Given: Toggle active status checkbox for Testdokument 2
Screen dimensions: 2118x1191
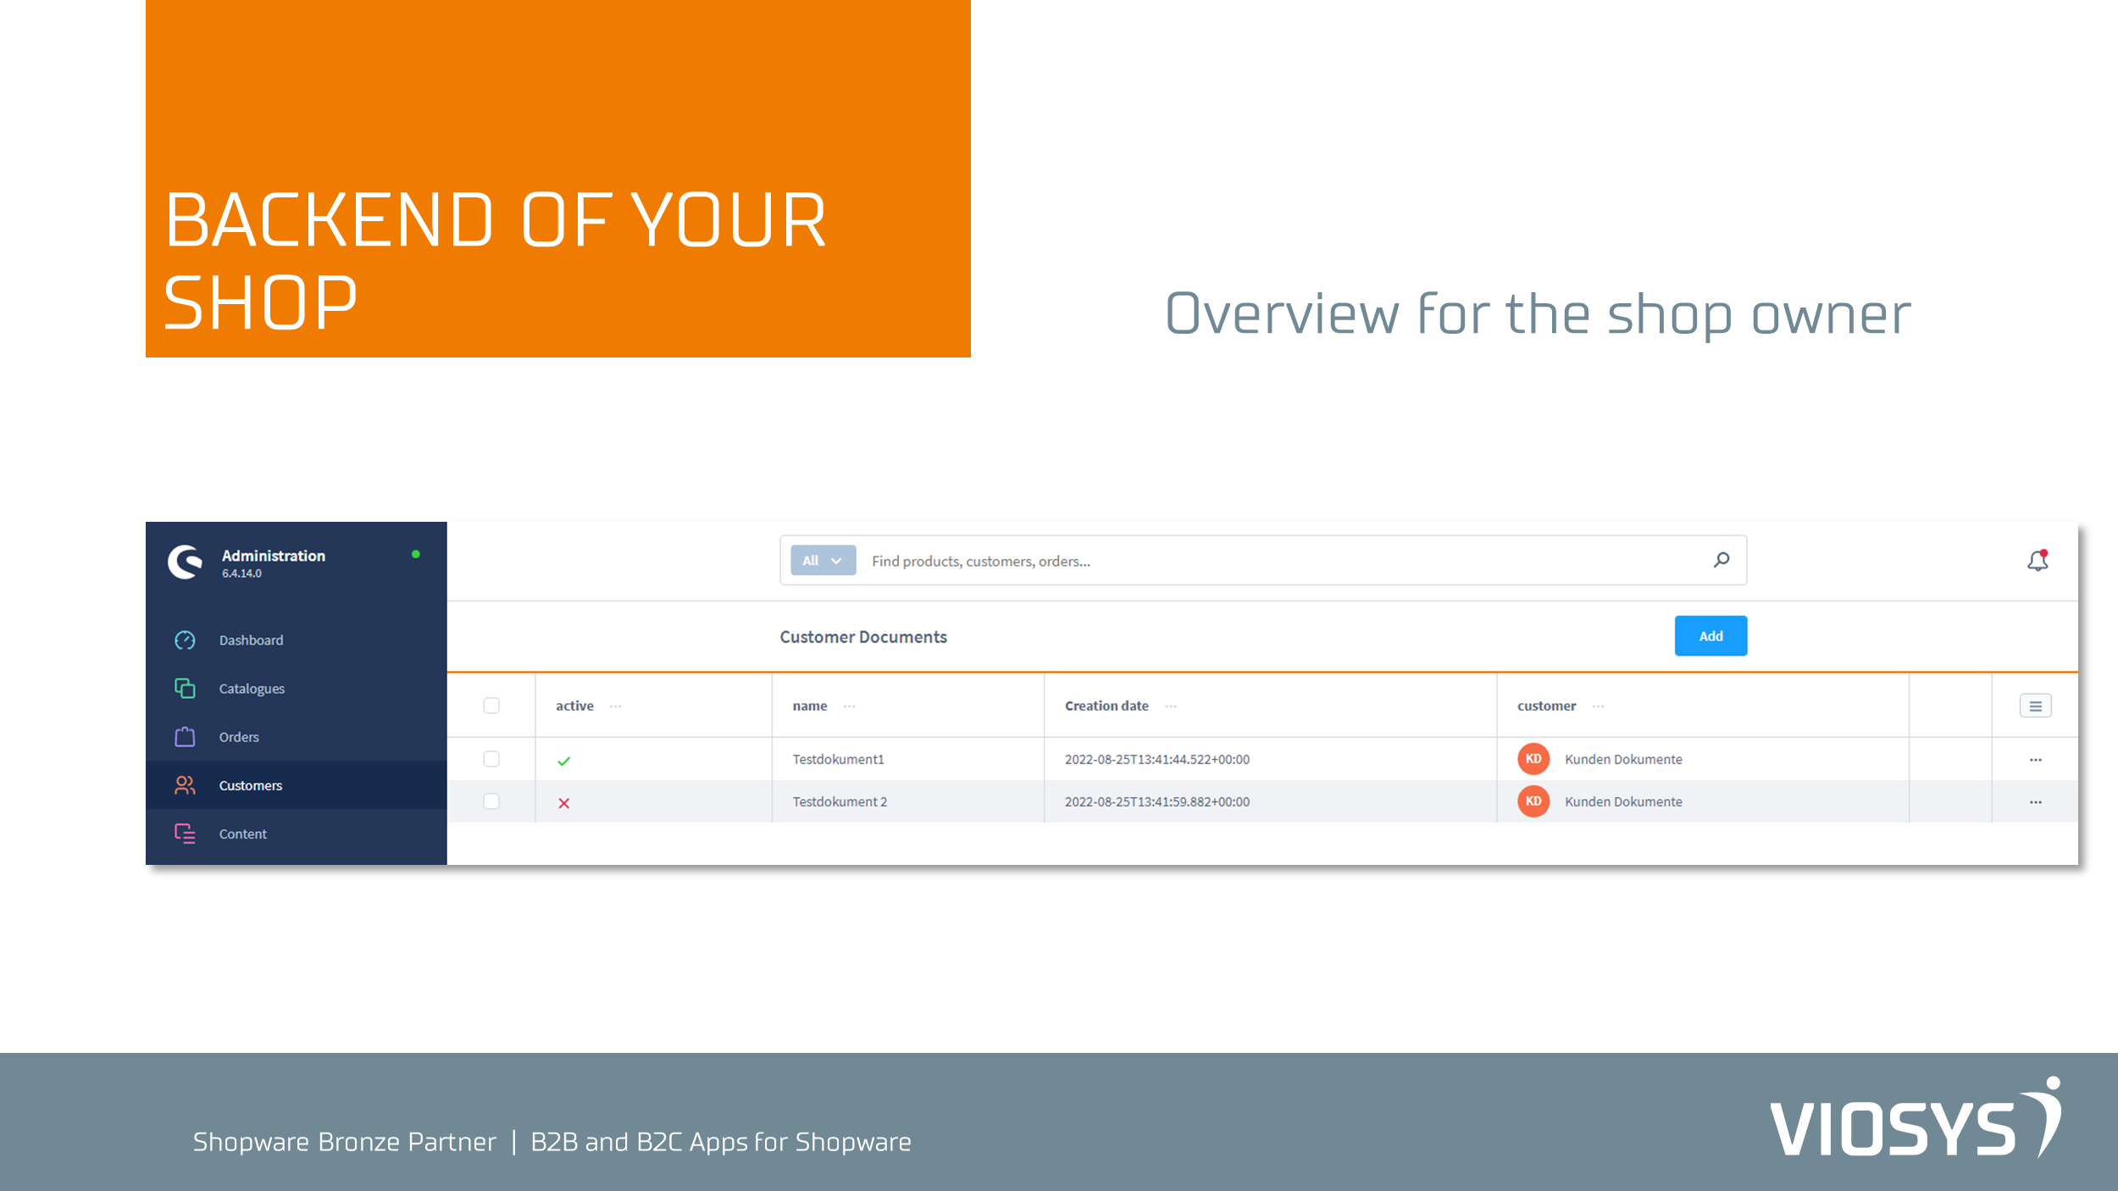Looking at the screenshot, I should click(563, 801).
